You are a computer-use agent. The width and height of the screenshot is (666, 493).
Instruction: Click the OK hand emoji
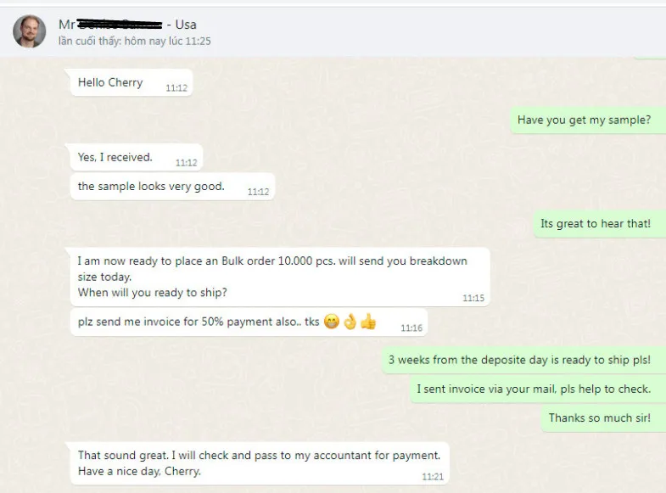(x=350, y=322)
